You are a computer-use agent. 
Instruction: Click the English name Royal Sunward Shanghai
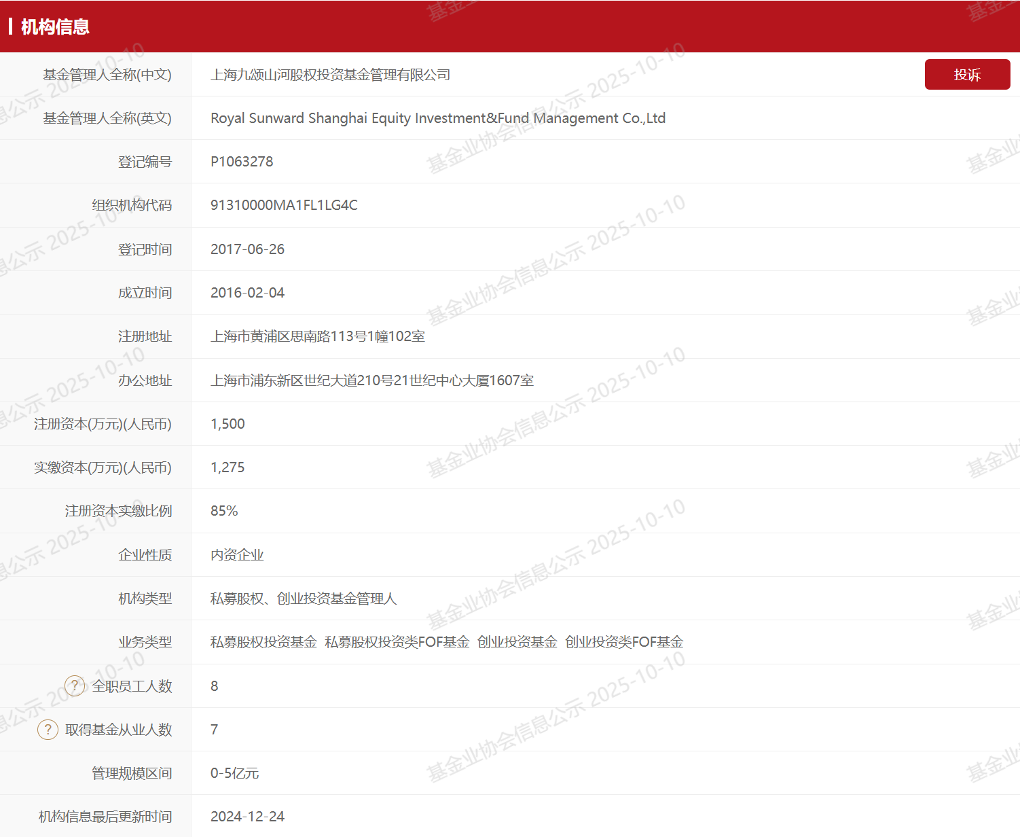(x=437, y=118)
